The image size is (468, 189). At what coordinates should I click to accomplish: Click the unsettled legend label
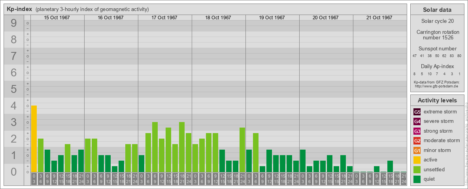click(434, 169)
